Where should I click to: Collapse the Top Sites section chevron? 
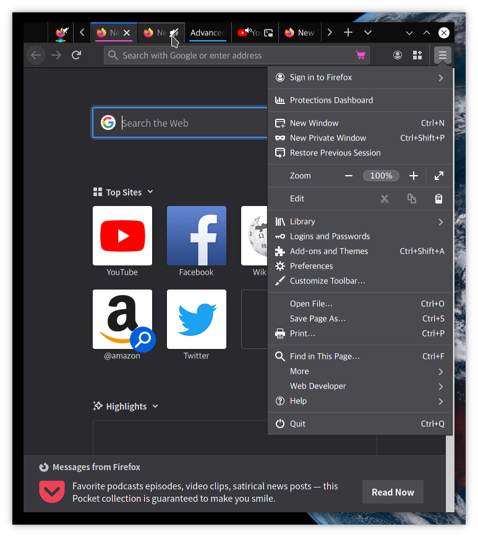[150, 191]
